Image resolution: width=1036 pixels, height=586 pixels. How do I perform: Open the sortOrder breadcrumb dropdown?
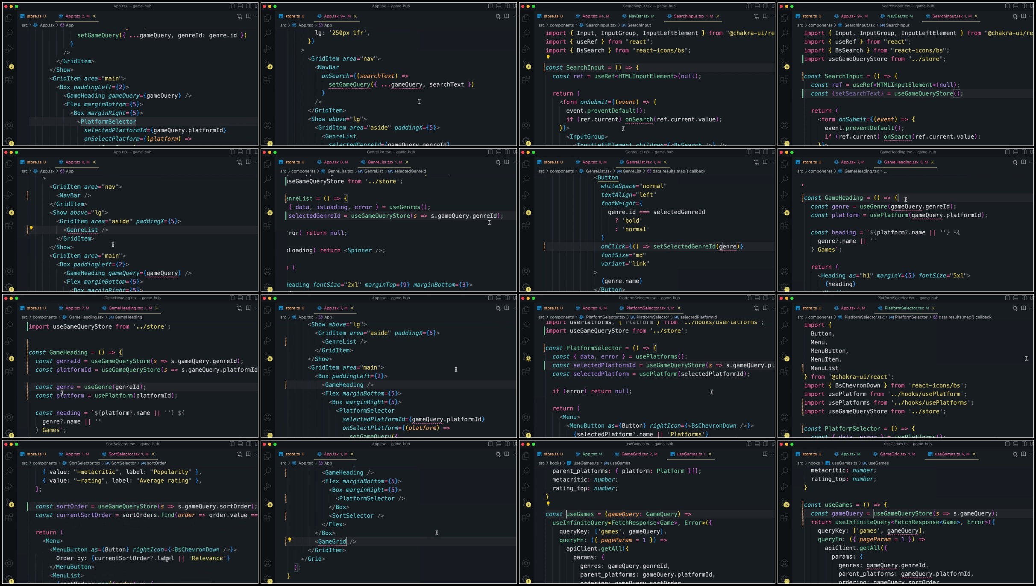coord(156,463)
